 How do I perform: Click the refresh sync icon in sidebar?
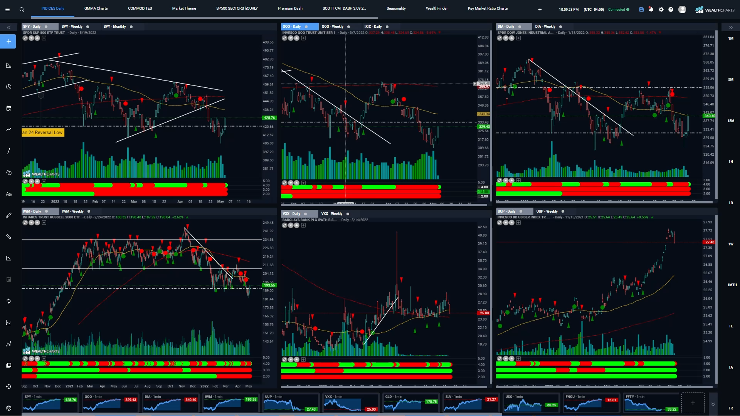(8, 301)
